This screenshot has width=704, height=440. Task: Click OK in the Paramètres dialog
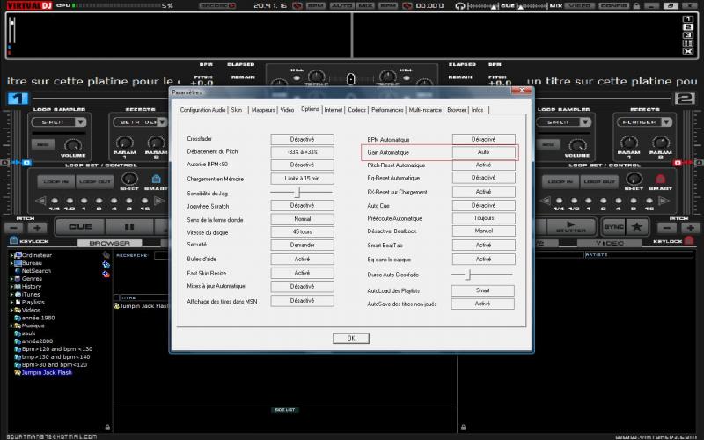[x=351, y=338]
